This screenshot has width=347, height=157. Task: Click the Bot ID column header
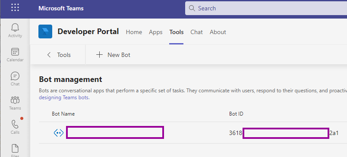coord(236,114)
